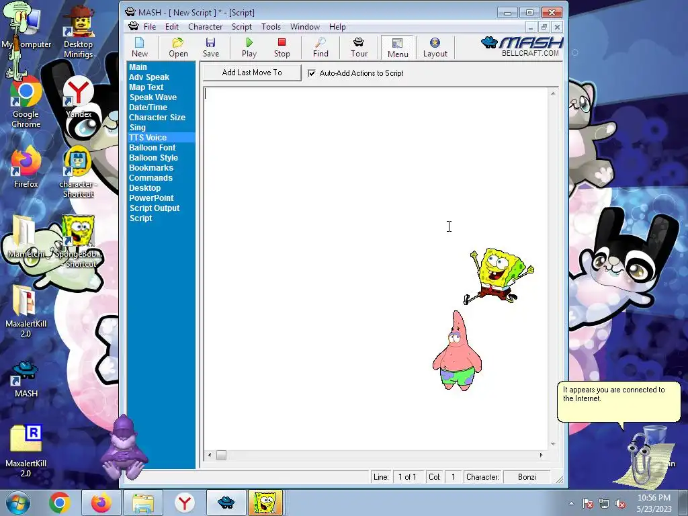Play the script with the green Play icon
Image resolution: width=688 pixels, height=516 pixels.
[x=249, y=47]
